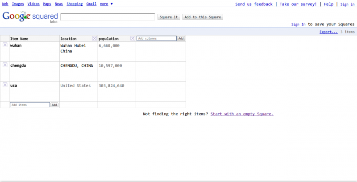
Task: Go to Shopping
Action: click(x=75, y=4)
